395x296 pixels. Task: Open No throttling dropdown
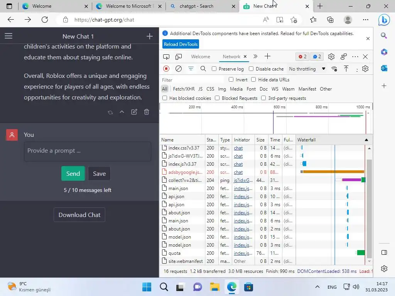(x=307, y=69)
